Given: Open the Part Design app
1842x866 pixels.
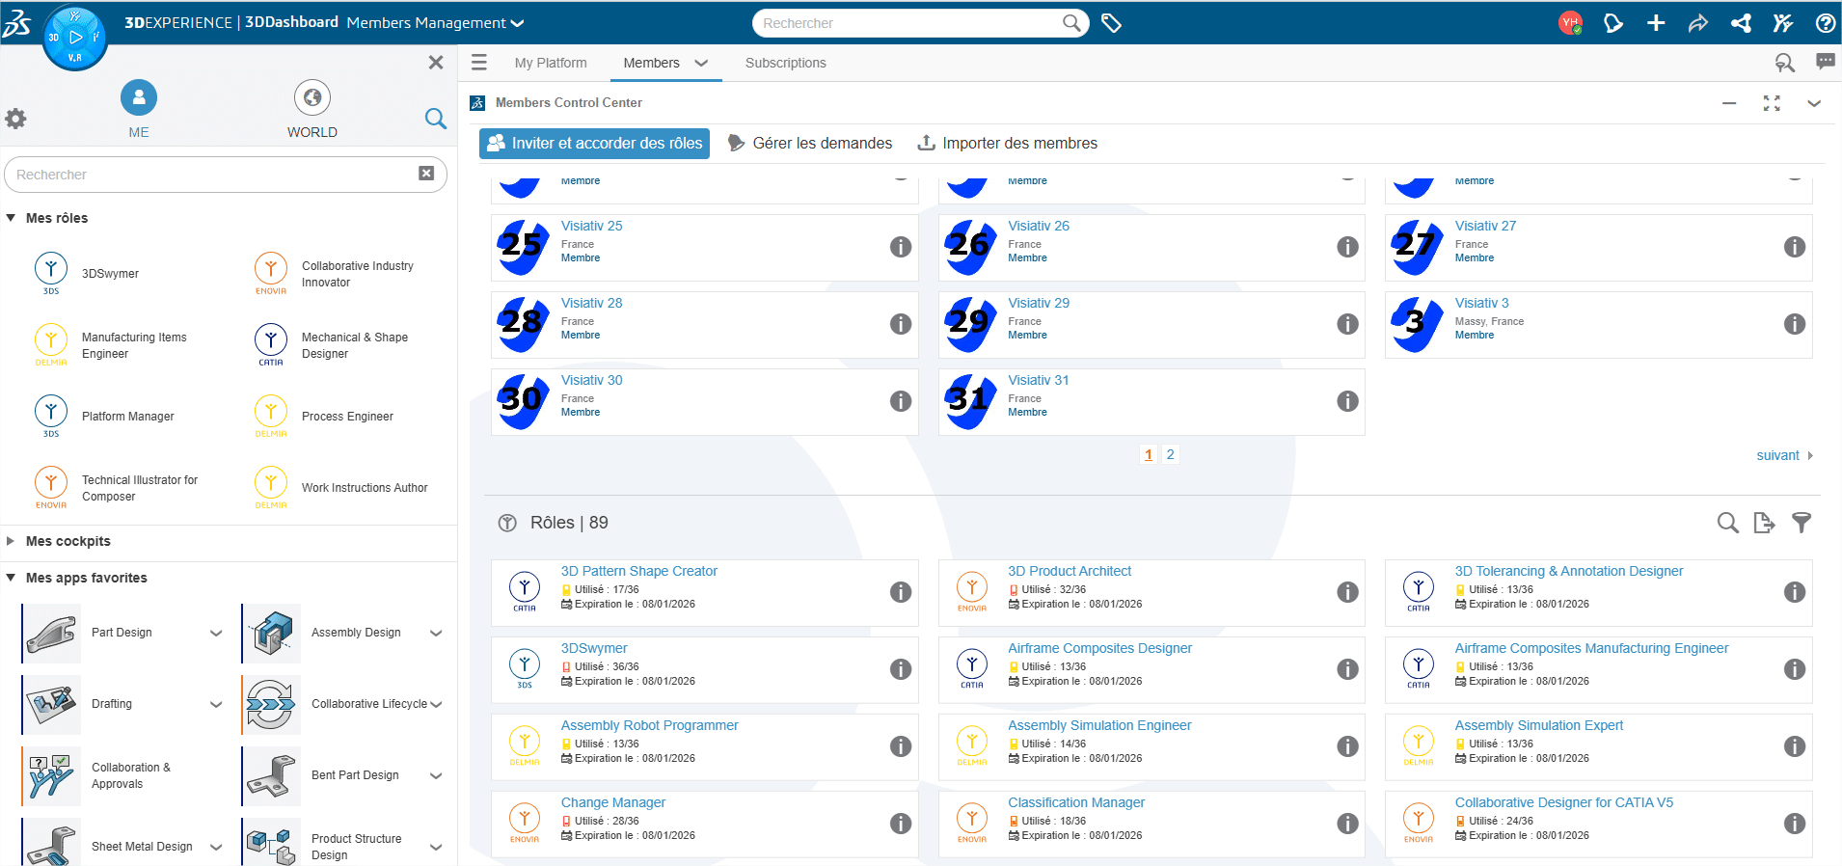Looking at the screenshot, I should (52, 634).
